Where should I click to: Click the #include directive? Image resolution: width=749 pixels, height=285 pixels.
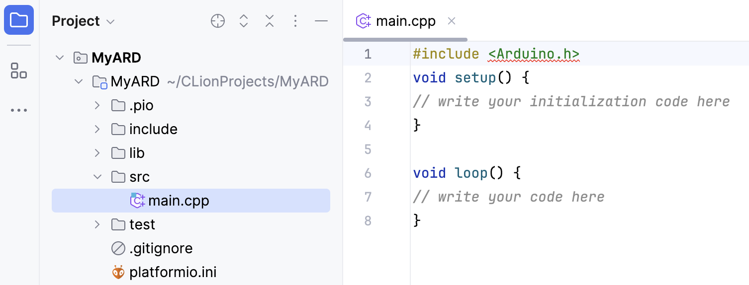click(x=446, y=54)
